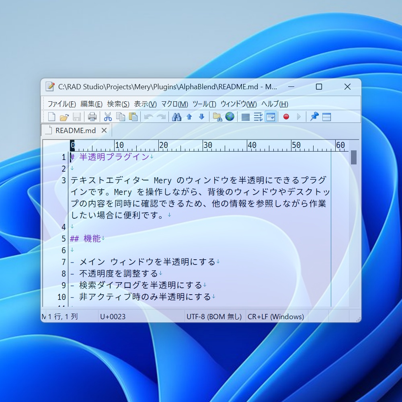The height and width of the screenshot is (402, 402).
Task: Print the document using the printer icon
Action: 92,117
